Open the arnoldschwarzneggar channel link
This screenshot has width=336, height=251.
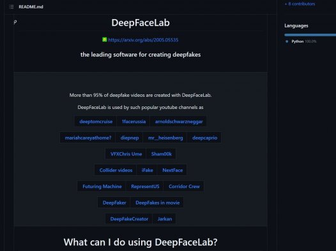coord(179,122)
